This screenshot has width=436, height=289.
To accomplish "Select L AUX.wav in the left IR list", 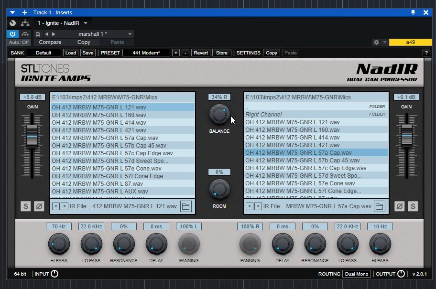I will coord(122,192).
